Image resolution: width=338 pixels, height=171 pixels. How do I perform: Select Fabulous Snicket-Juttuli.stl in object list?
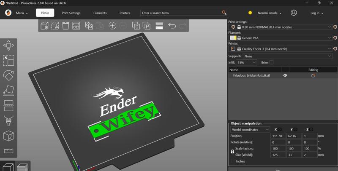point(251,75)
